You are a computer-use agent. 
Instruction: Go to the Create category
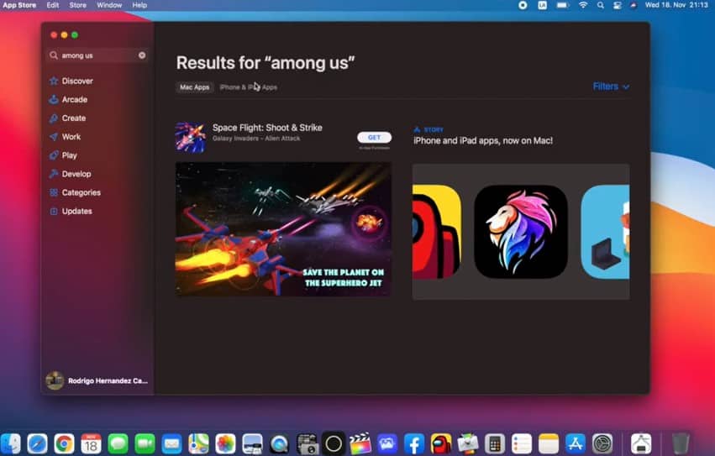tap(67, 118)
